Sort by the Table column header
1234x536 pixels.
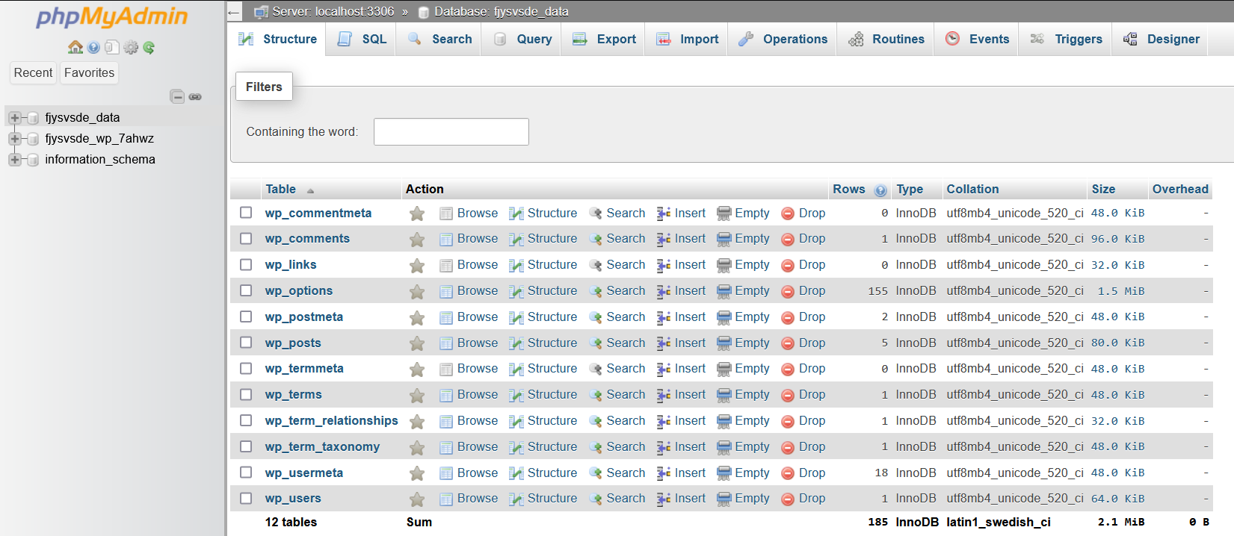click(x=280, y=190)
